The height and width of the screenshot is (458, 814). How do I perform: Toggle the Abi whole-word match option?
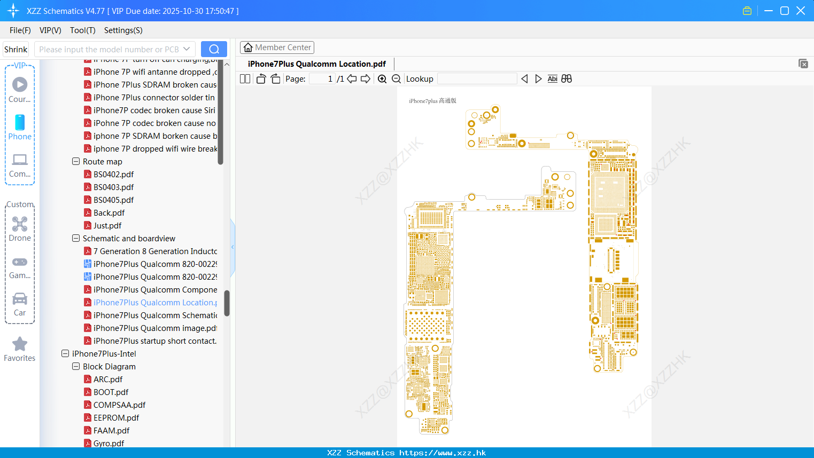click(x=553, y=79)
